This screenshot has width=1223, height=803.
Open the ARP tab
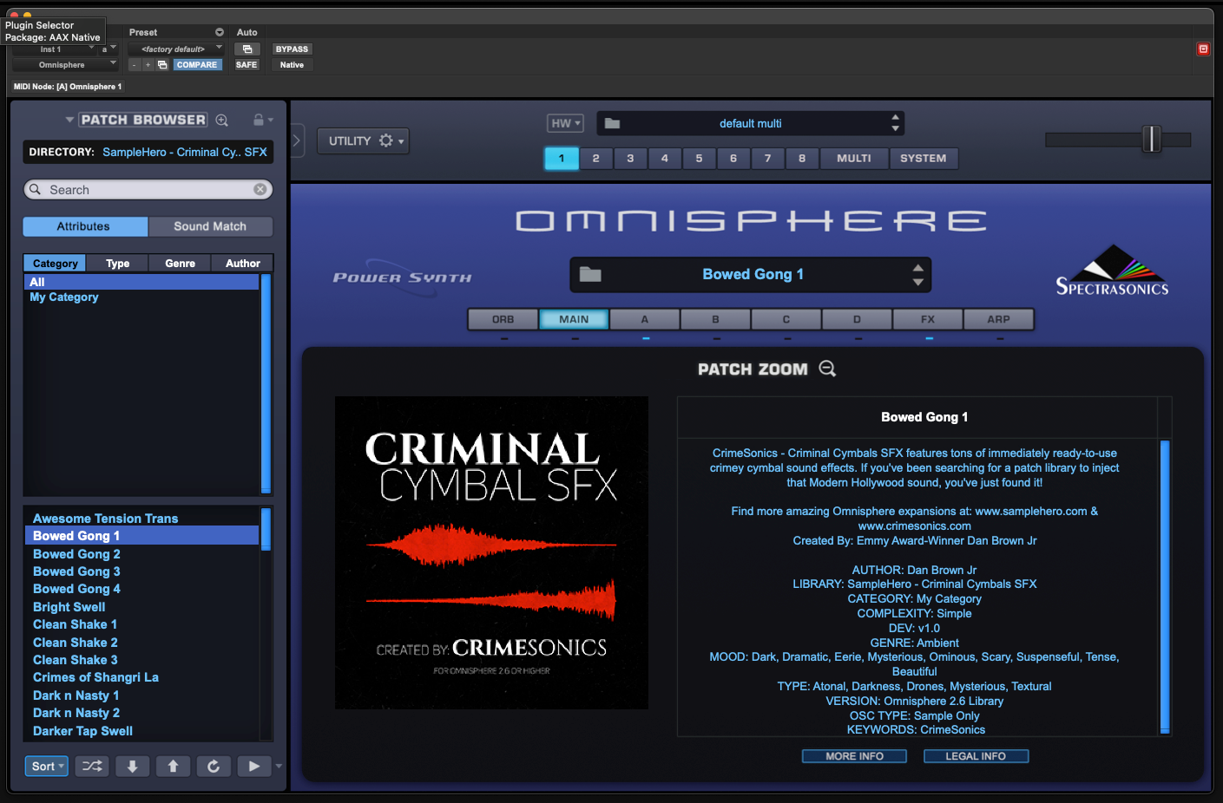(998, 319)
